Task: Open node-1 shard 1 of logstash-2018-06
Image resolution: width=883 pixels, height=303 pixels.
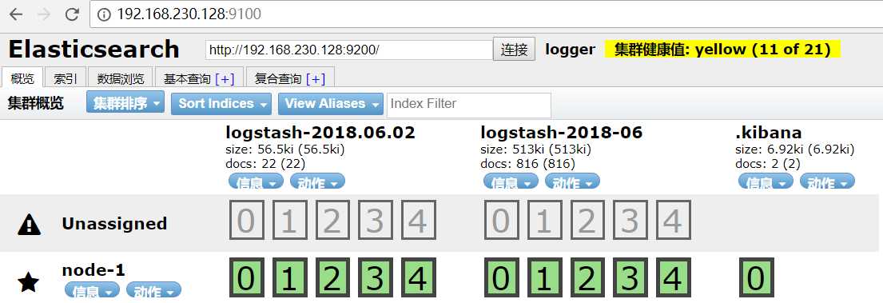Action: 544,277
